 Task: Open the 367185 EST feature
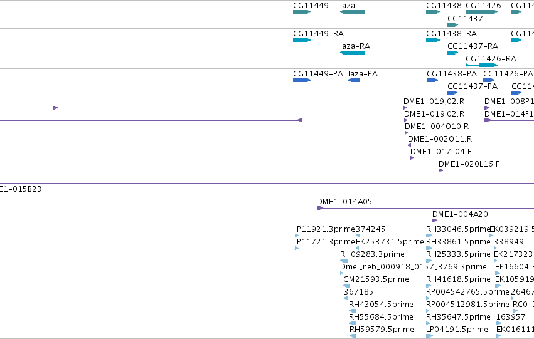click(x=346, y=298)
